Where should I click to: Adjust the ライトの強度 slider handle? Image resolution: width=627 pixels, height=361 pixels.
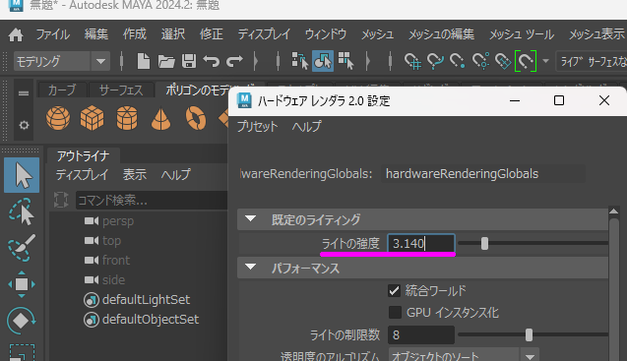[484, 243]
